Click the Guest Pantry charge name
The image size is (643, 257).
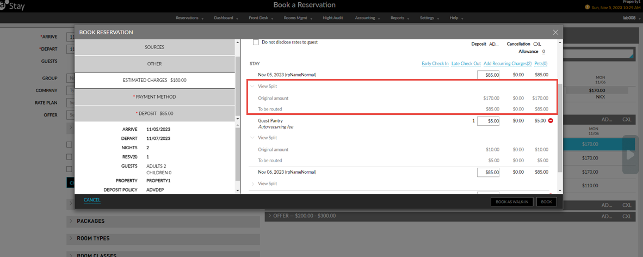(x=270, y=121)
